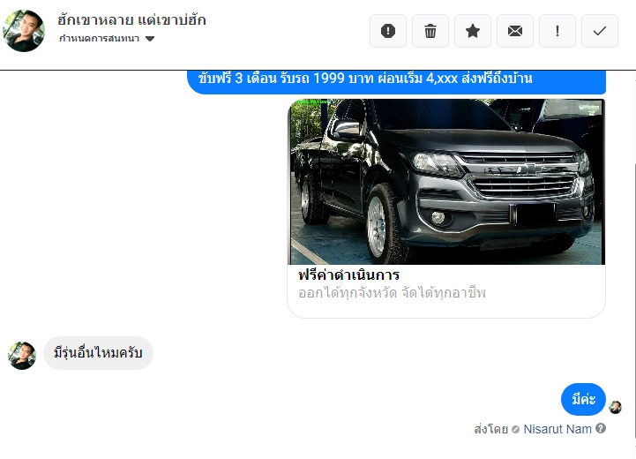Click the กำหนดการสนทนา label
This screenshot has width=636, height=459.
pyautogui.click(x=100, y=39)
